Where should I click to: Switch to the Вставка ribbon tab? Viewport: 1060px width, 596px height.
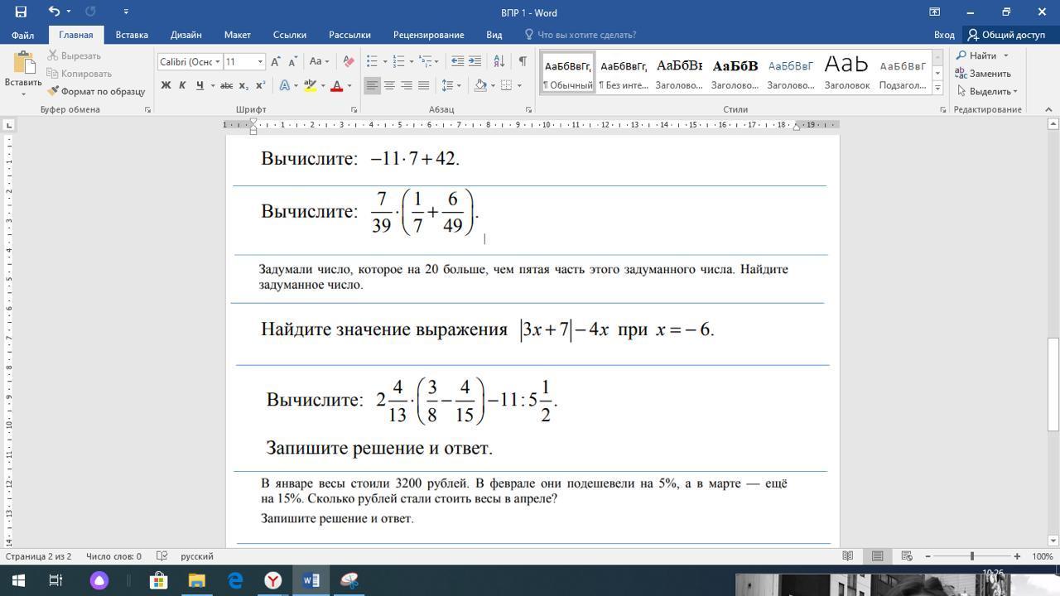click(x=132, y=35)
